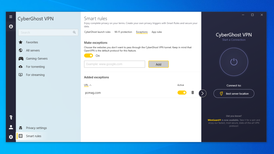The height and width of the screenshot is (154, 274).
Task: Click the streaming play screen icon
Action: tap(21, 75)
